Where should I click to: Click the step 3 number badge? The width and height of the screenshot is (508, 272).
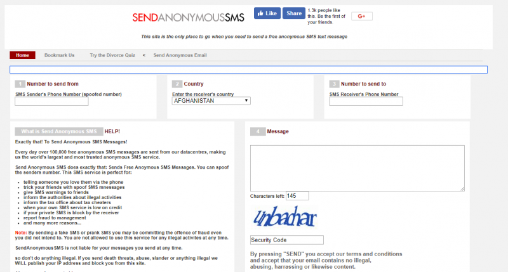pyautogui.click(x=335, y=84)
